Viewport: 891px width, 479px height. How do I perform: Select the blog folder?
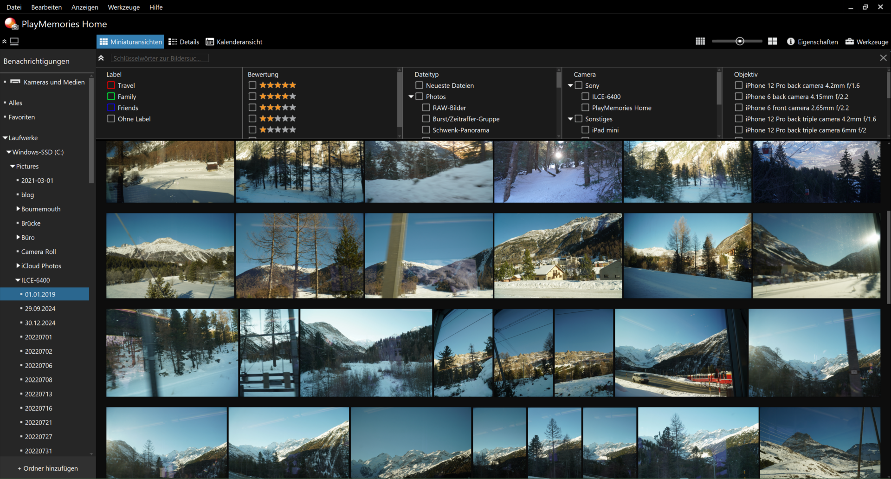click(x=27, y=194)
